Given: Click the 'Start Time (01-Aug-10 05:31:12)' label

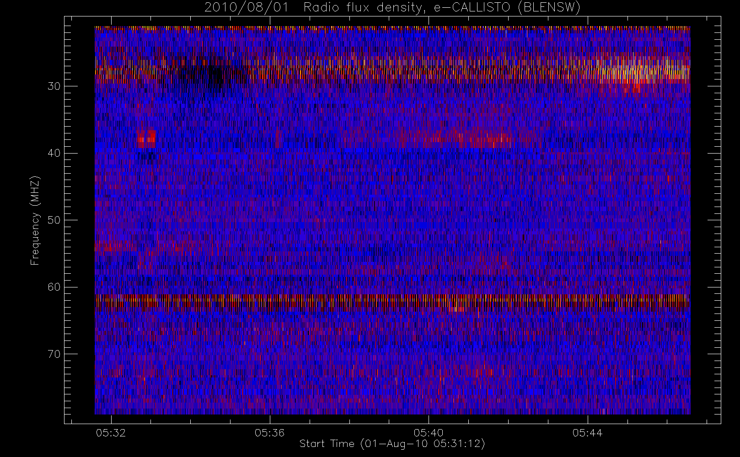Looking at the screenshot, I should click(x=392, y=444).
